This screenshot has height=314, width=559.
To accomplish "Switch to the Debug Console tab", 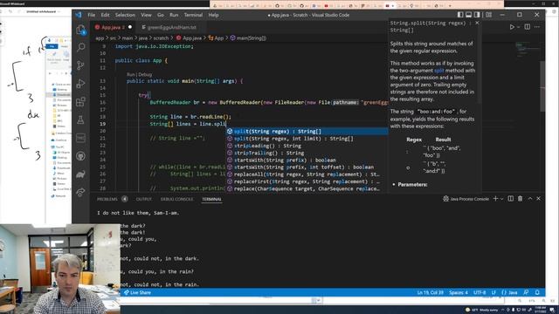I will [x=176, y=199].
